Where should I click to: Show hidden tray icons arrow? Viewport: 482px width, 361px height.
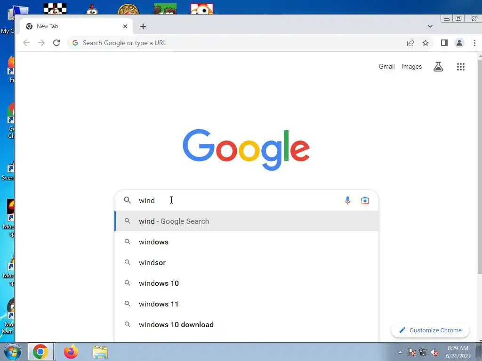(x=400, y=352)
